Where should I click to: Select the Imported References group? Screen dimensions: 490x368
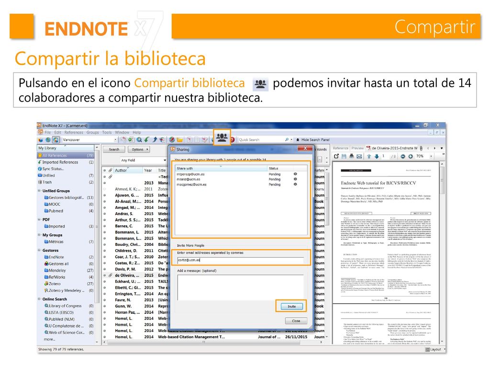66,162
